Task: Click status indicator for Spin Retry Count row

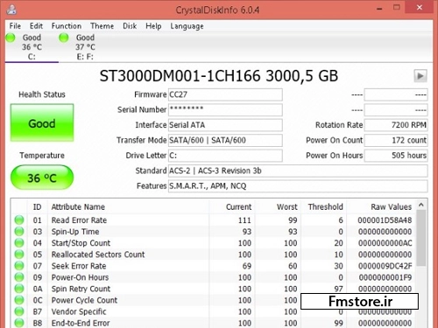Action: 19,289
